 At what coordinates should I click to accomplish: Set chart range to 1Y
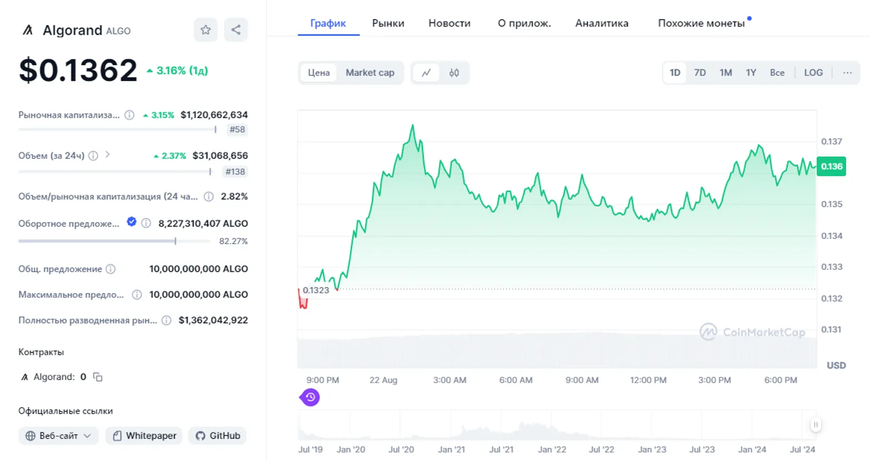point(751,73)
